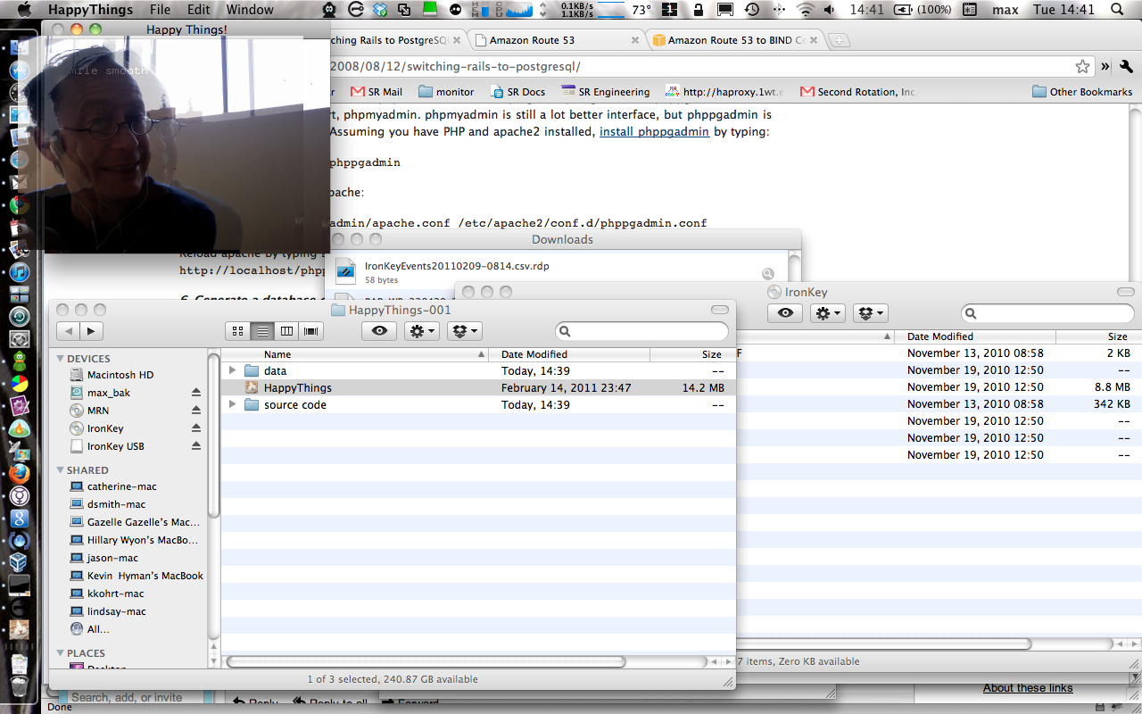Switch Finder to list view in HappyThings-001
Viewport: 1142px width, 714px height.
click(x=262, y=331)
